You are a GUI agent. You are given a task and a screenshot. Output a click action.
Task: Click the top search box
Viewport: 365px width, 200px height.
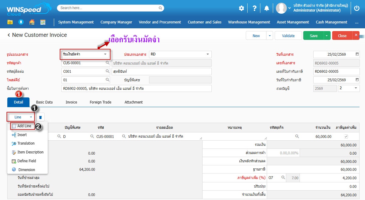[x=110, y=8]
